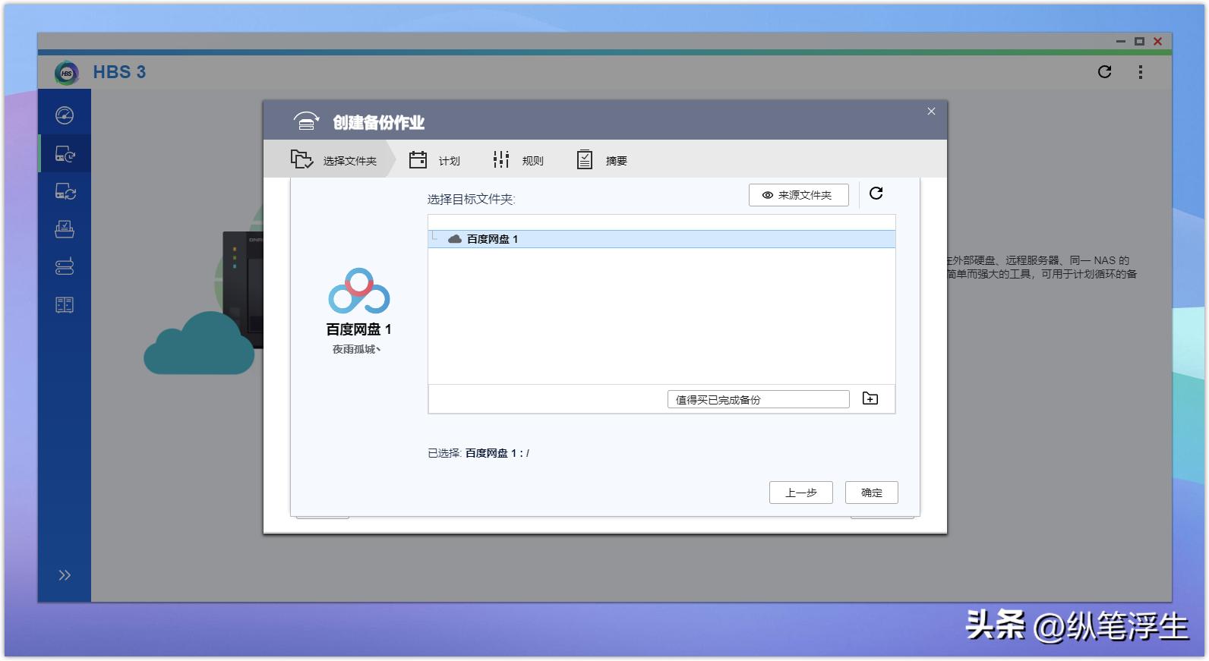Expand the sidebar with double chevron

[x=65, y=575]
